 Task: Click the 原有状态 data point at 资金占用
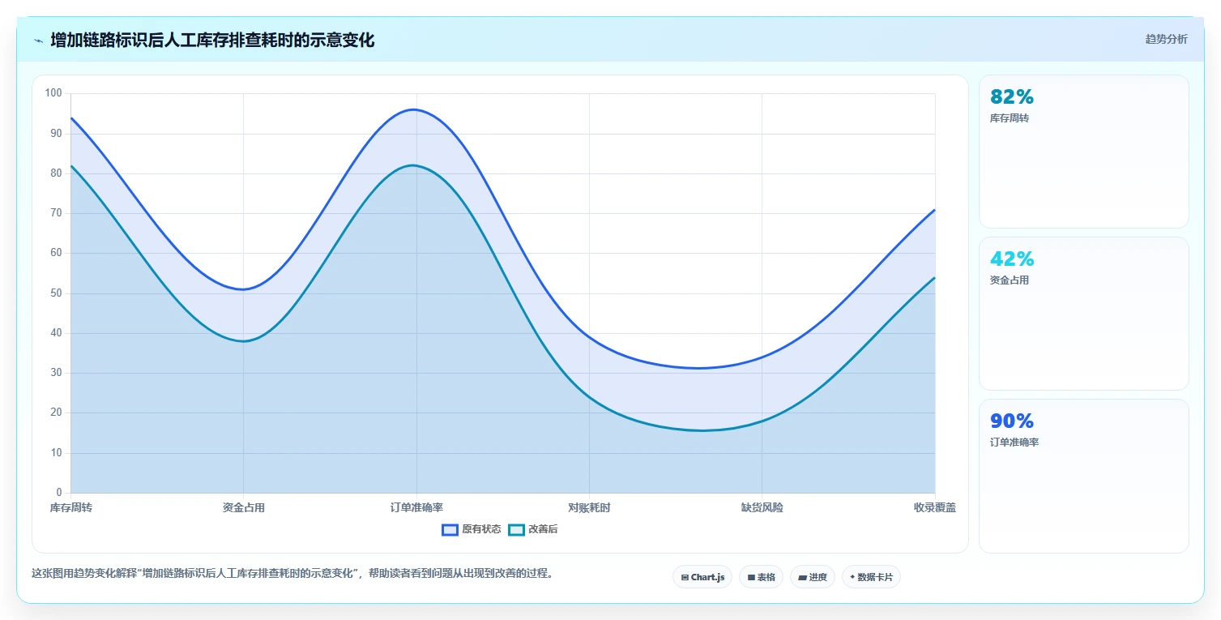pos(244,289)
